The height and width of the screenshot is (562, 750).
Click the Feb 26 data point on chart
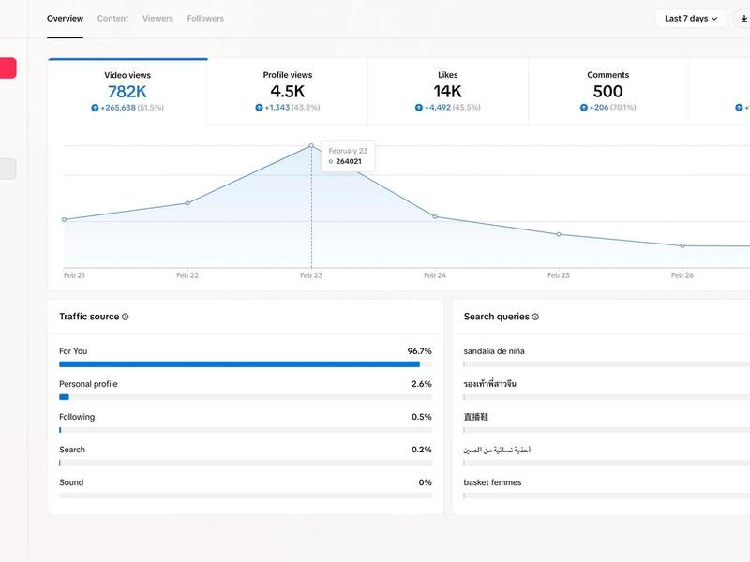(x=682, y=245)
